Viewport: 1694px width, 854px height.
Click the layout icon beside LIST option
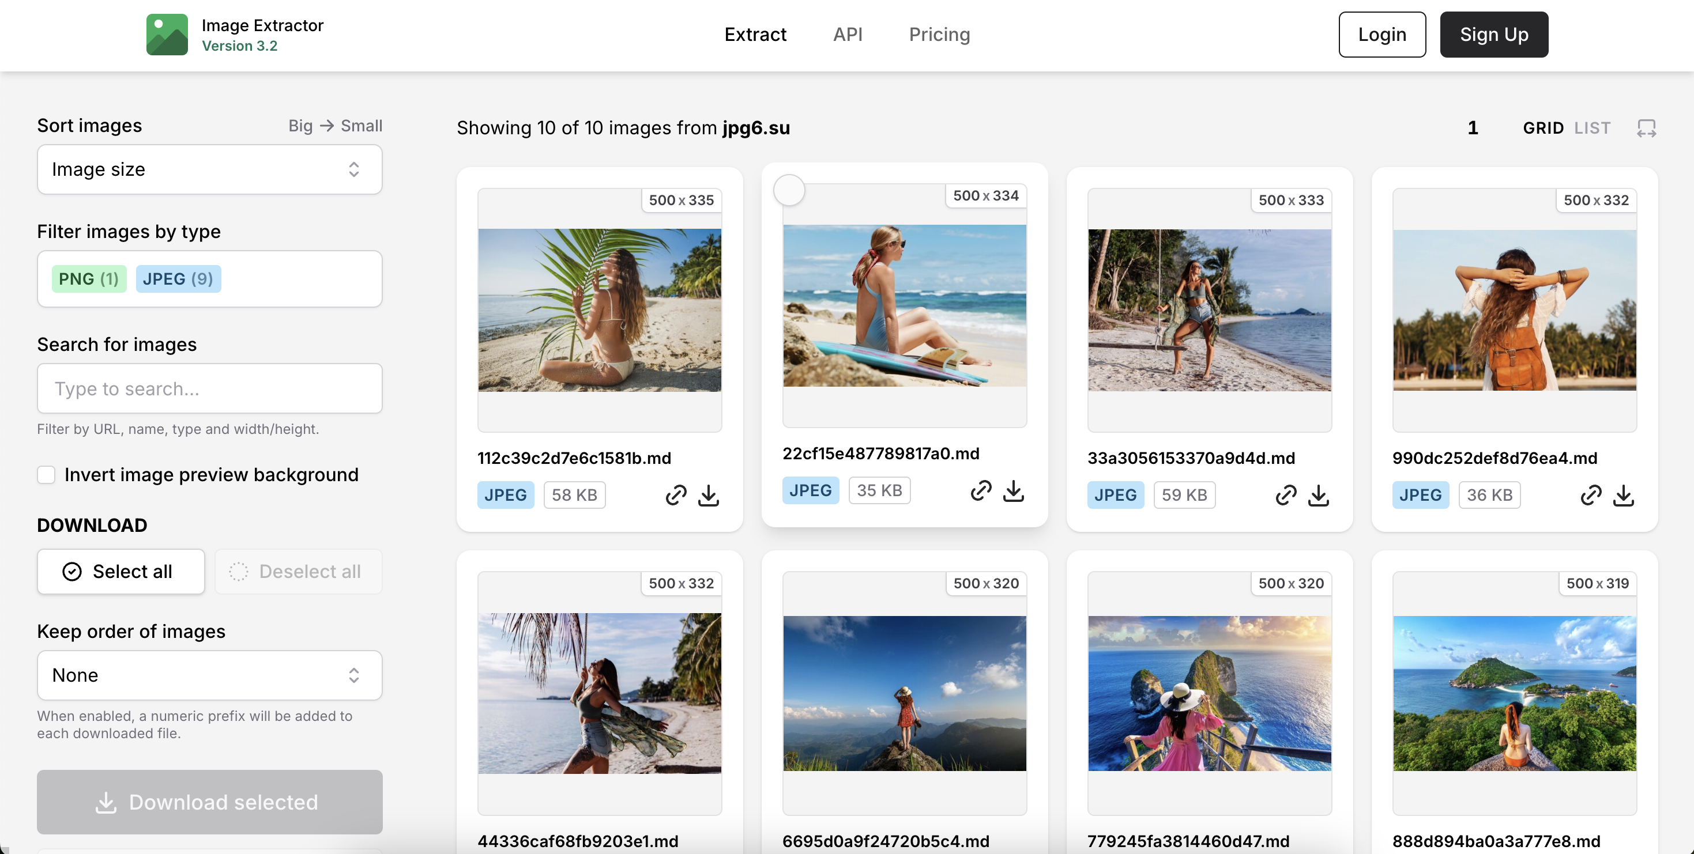click(1647, 128)
